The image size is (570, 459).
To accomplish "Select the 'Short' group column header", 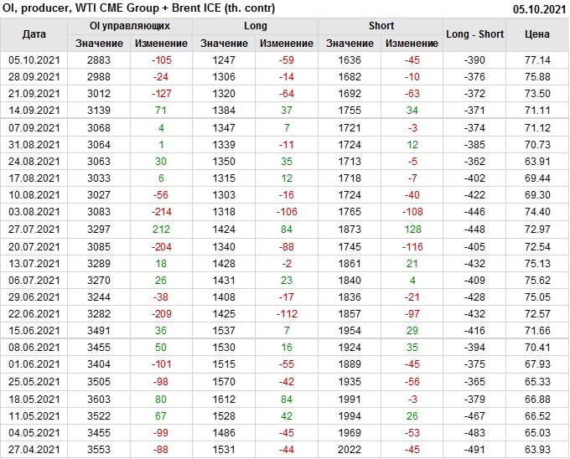I will [x=381, y=26].
